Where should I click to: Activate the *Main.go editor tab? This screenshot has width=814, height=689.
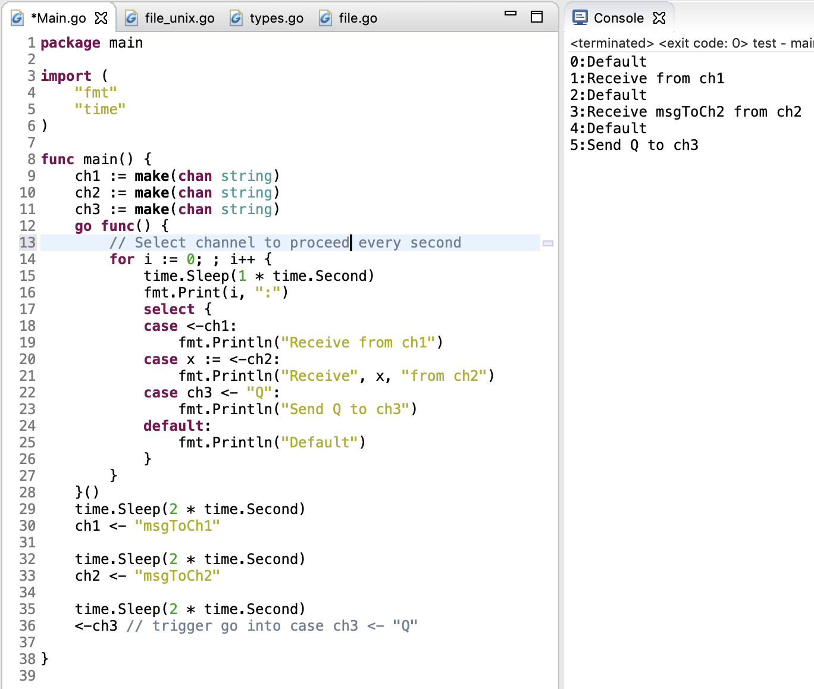point(58,18)
